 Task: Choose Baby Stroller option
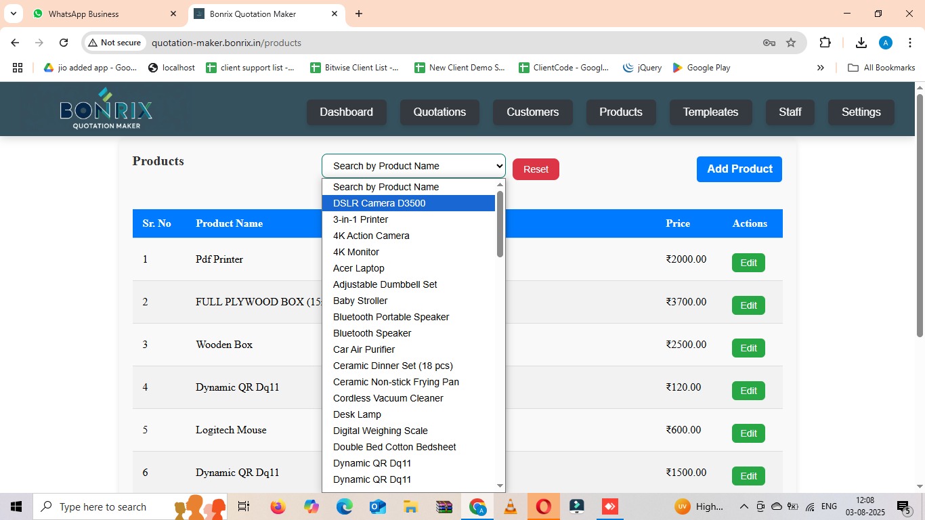coord(408,301)
